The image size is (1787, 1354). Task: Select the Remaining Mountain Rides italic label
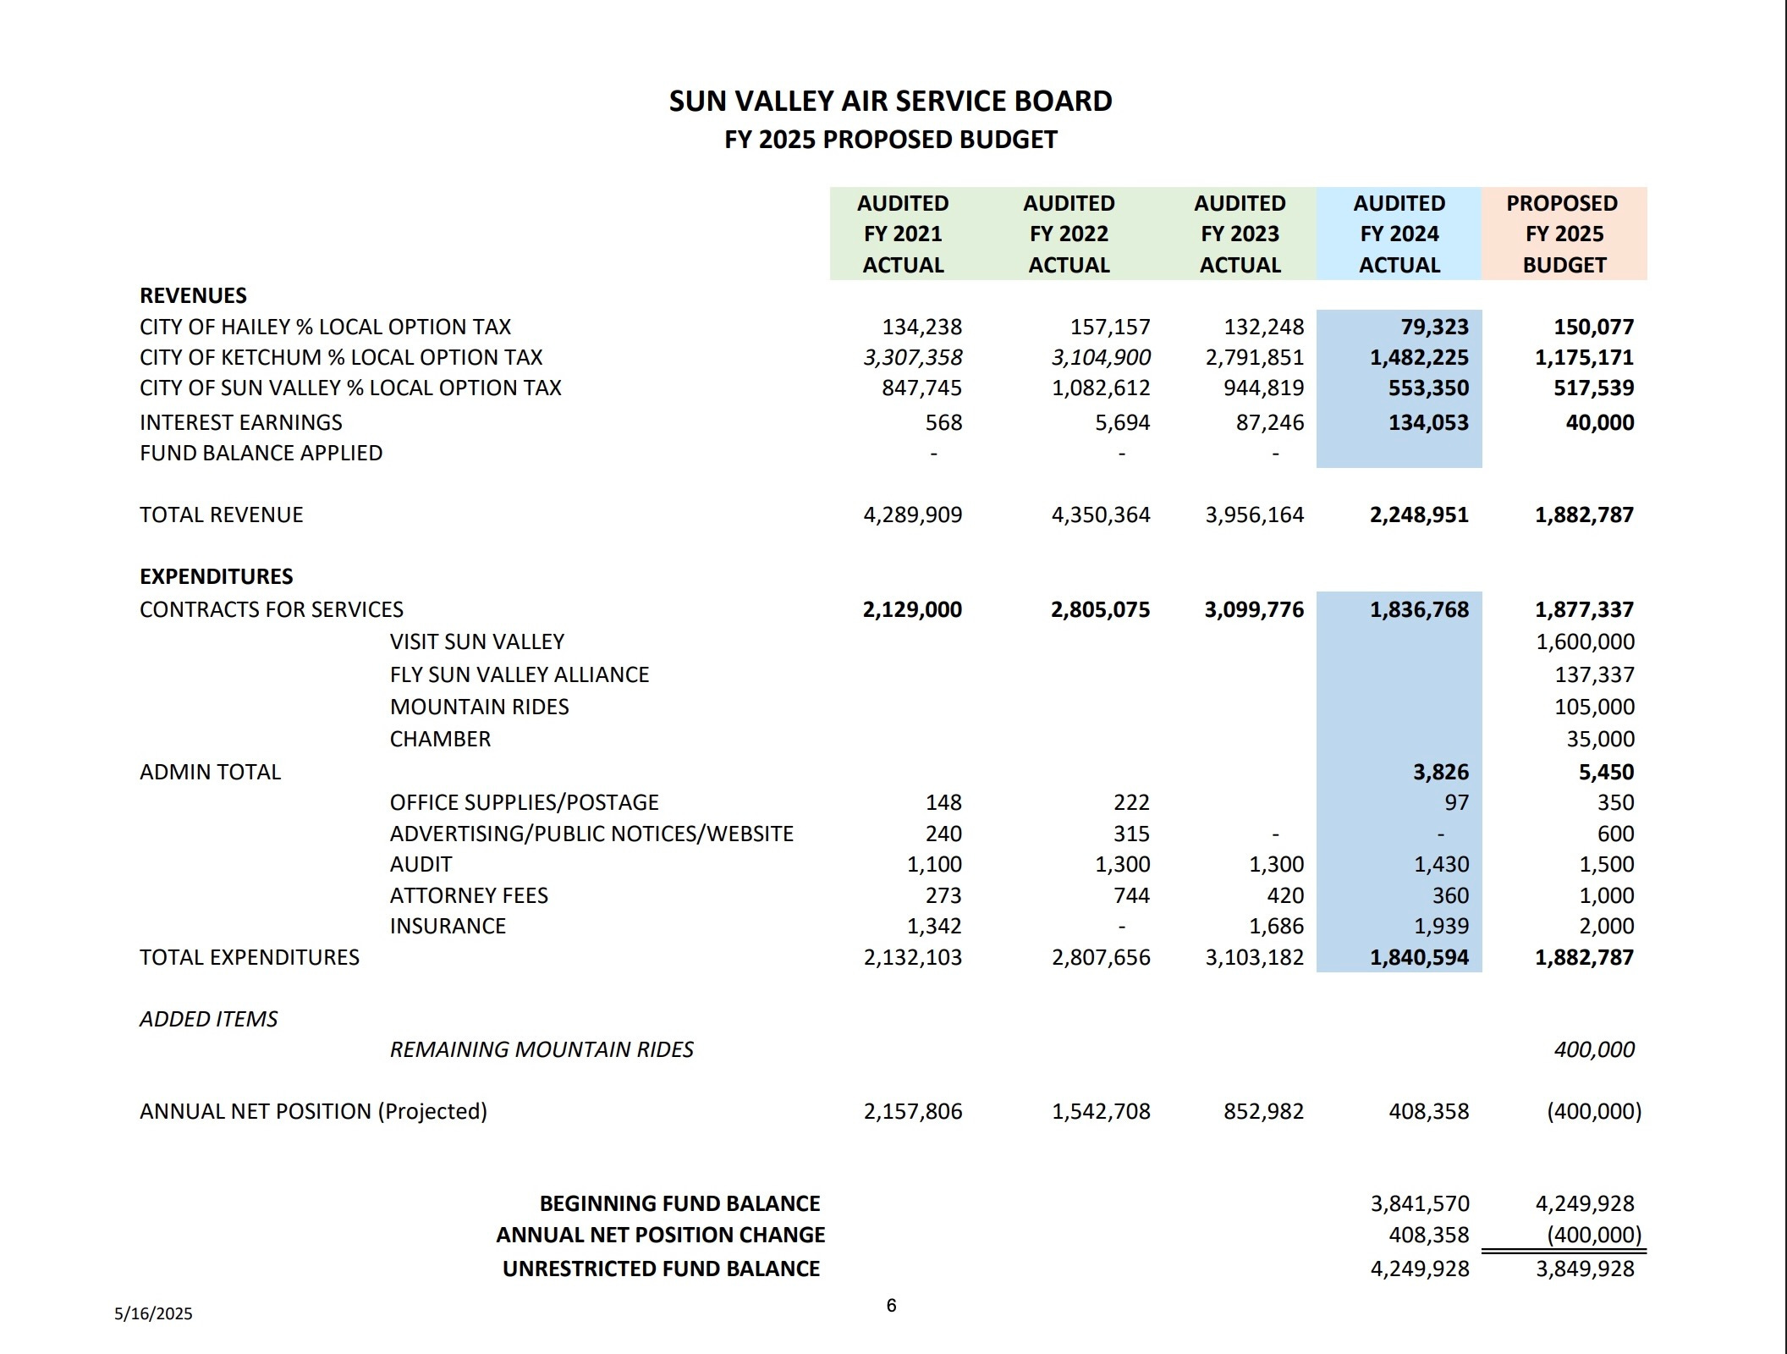(541, 1049)
